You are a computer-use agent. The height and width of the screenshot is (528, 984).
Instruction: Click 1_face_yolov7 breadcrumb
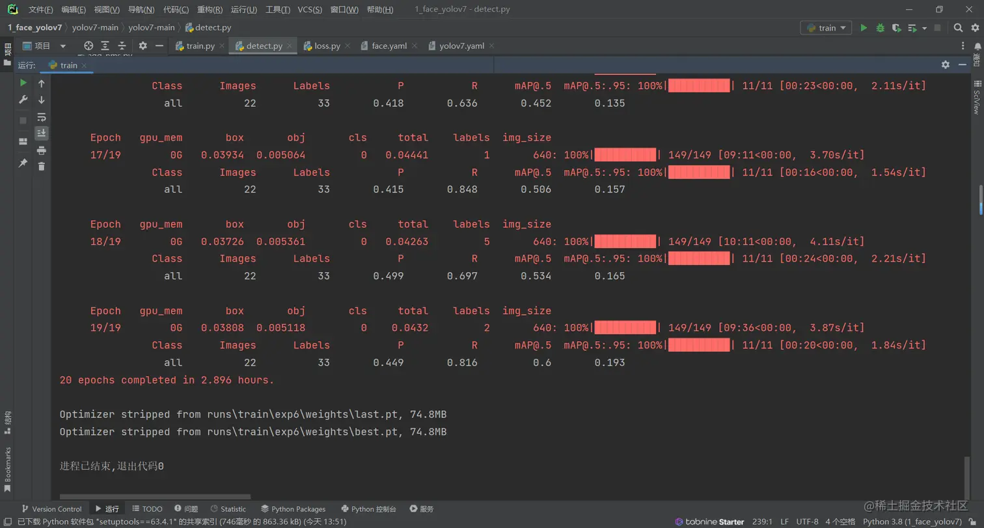click(34, 27)
